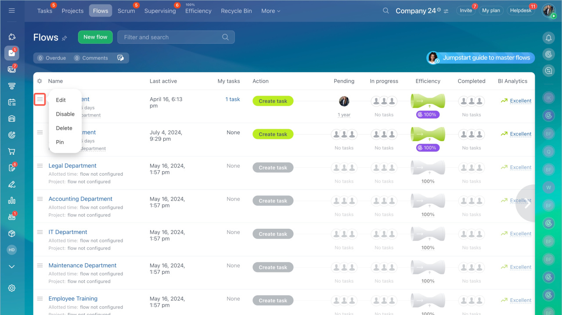This screenshot has height=315, width=562.
Task: Open notifications bell icon on right panel
Action: point(548,38)
